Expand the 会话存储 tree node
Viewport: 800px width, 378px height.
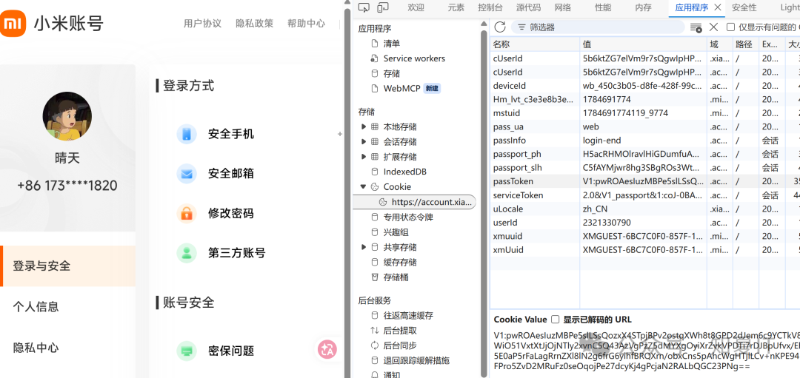click(x=364, y=141)
